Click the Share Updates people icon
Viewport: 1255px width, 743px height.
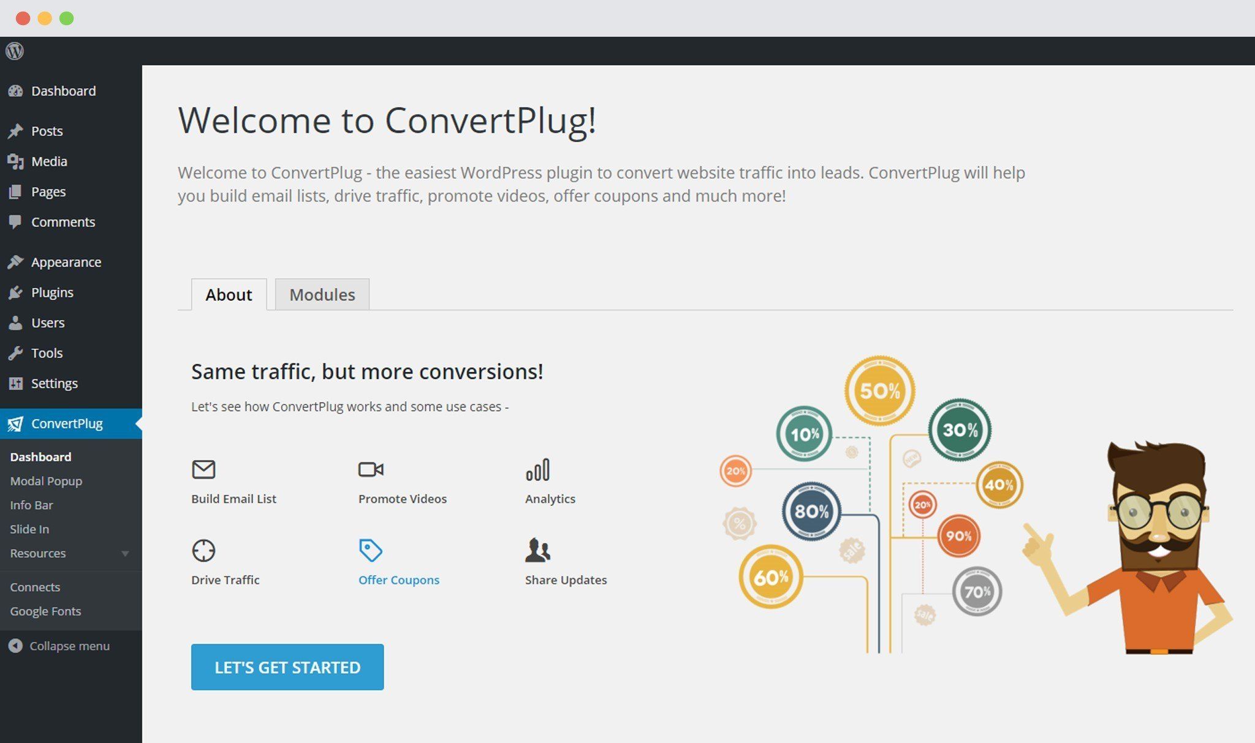pyautogui.click(x=537, y=551)
